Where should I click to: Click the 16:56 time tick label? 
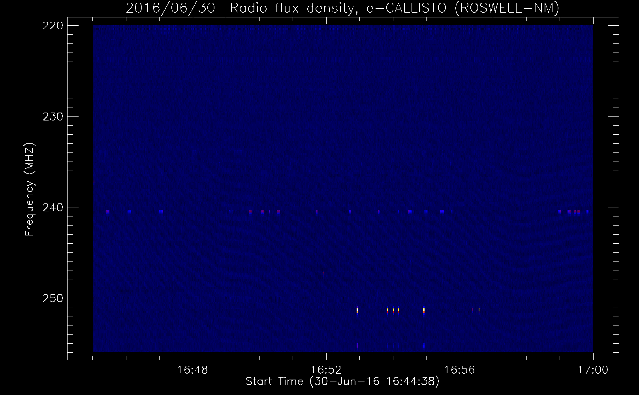[459, 370]
